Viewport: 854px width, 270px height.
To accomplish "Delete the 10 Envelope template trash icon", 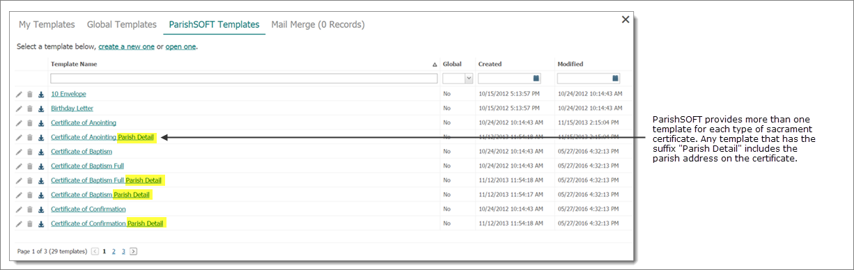I will [29, 94].
